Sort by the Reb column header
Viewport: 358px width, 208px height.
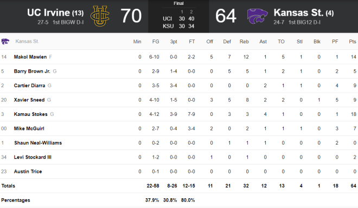tap(244, 42)
